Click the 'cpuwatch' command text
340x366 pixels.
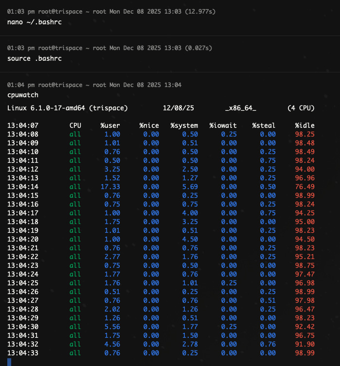pos(23,95)
